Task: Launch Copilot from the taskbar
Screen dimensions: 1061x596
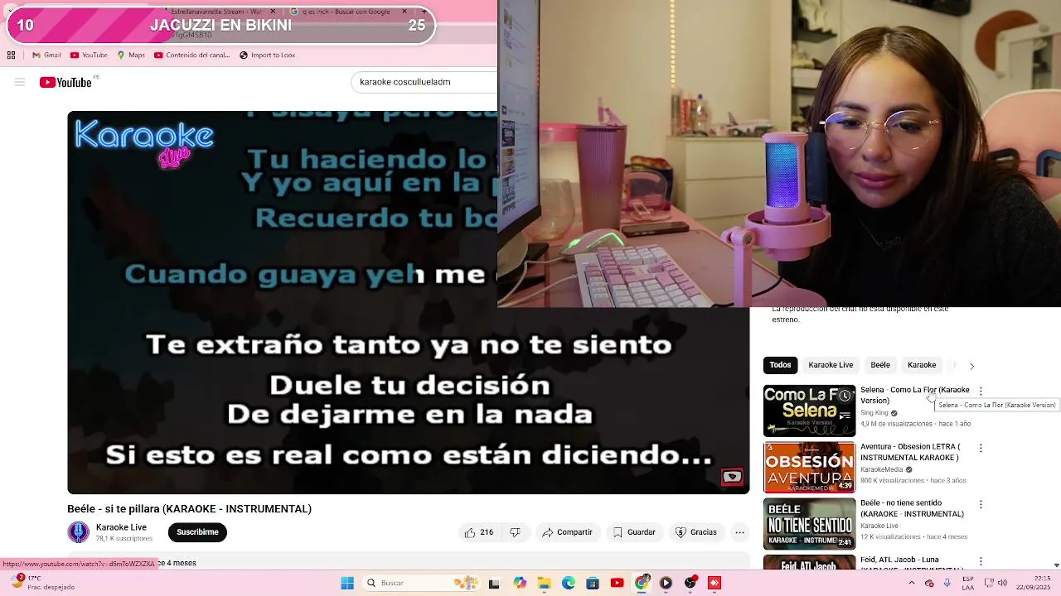Action: pos(520,583)
